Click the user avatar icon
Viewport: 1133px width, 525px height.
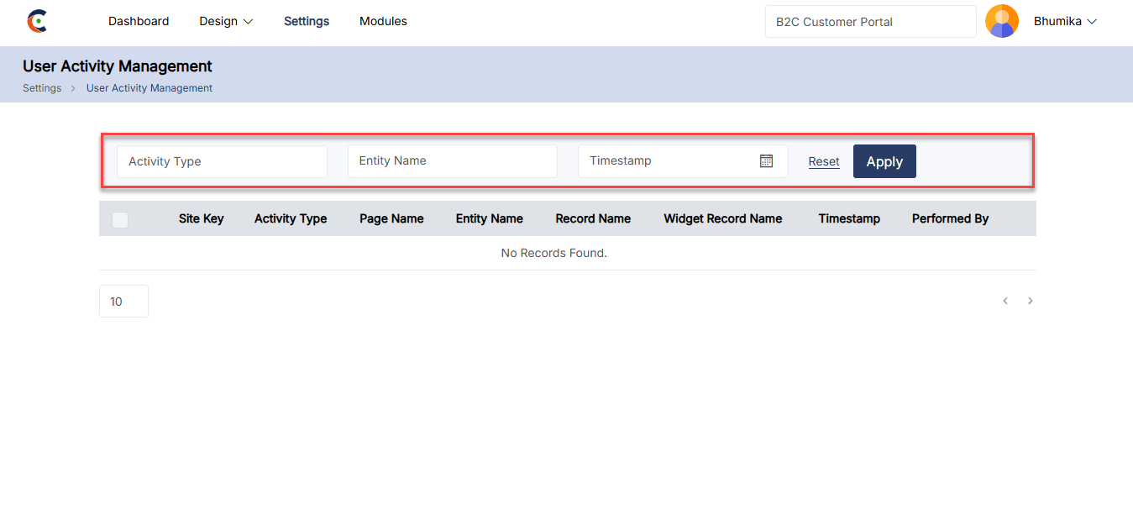pos(1001,22)
